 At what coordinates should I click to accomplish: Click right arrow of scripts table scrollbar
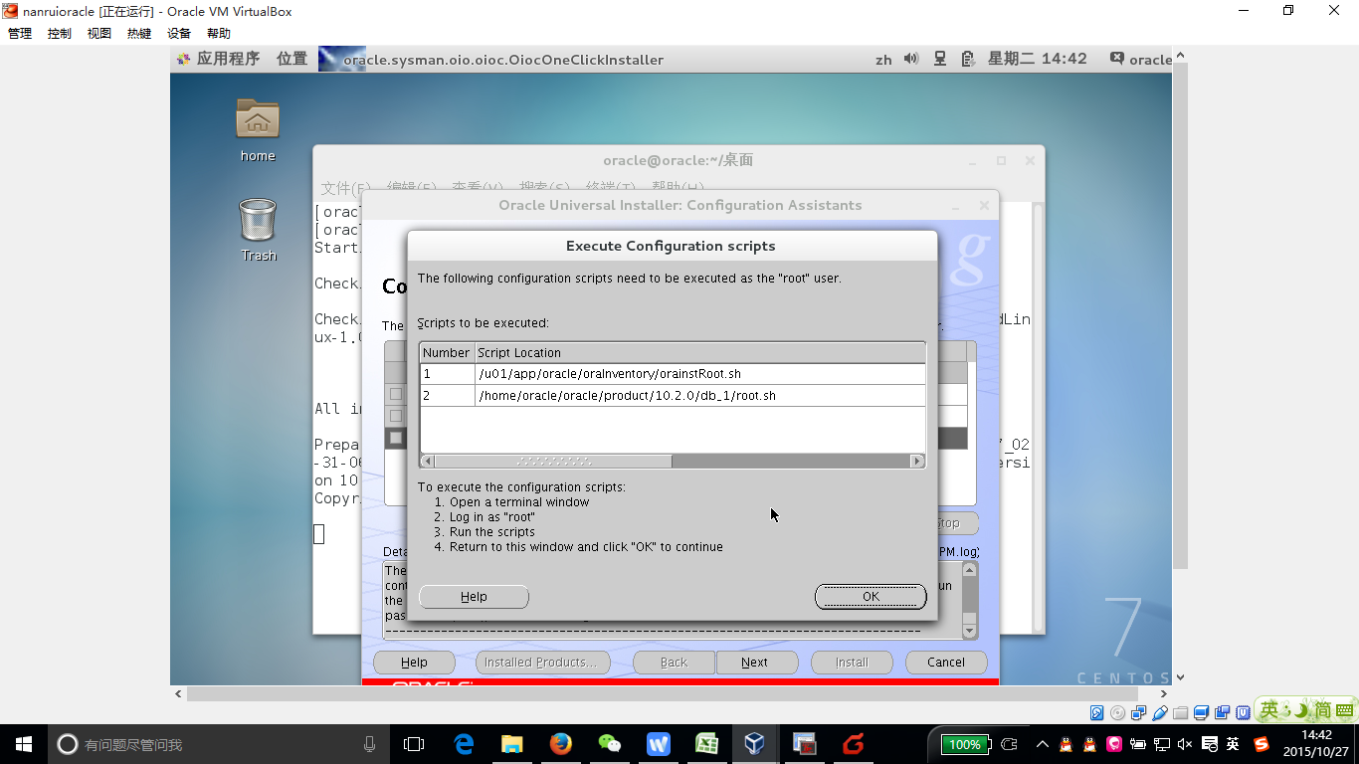click(x=917, y=462)
